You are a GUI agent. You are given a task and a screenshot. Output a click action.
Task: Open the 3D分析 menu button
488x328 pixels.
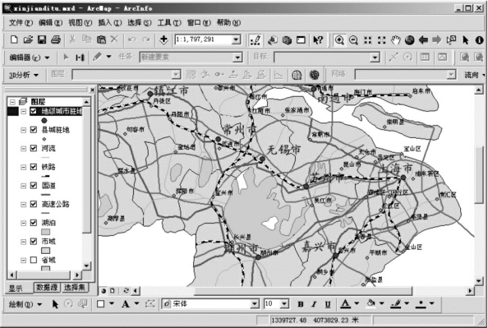click(x=23, y=75)
